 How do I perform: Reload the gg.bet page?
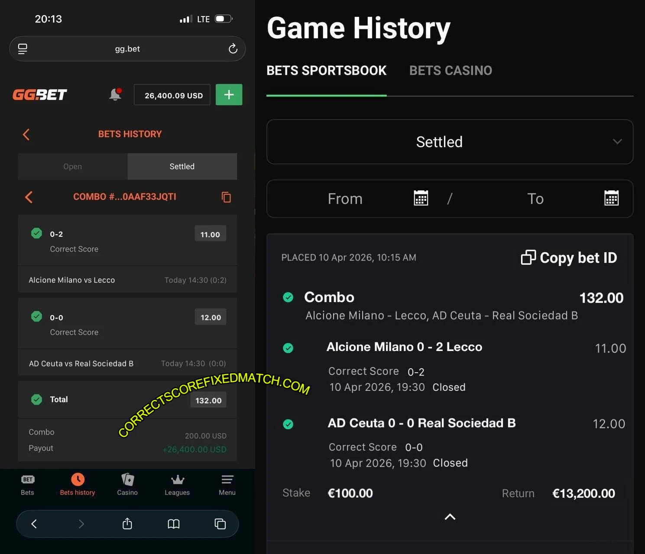pyautogui.click(x=233, y=49)
